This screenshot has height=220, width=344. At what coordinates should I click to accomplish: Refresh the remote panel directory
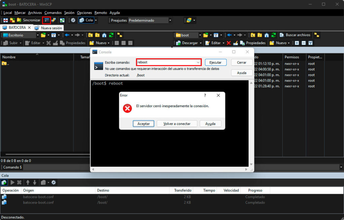273,35
